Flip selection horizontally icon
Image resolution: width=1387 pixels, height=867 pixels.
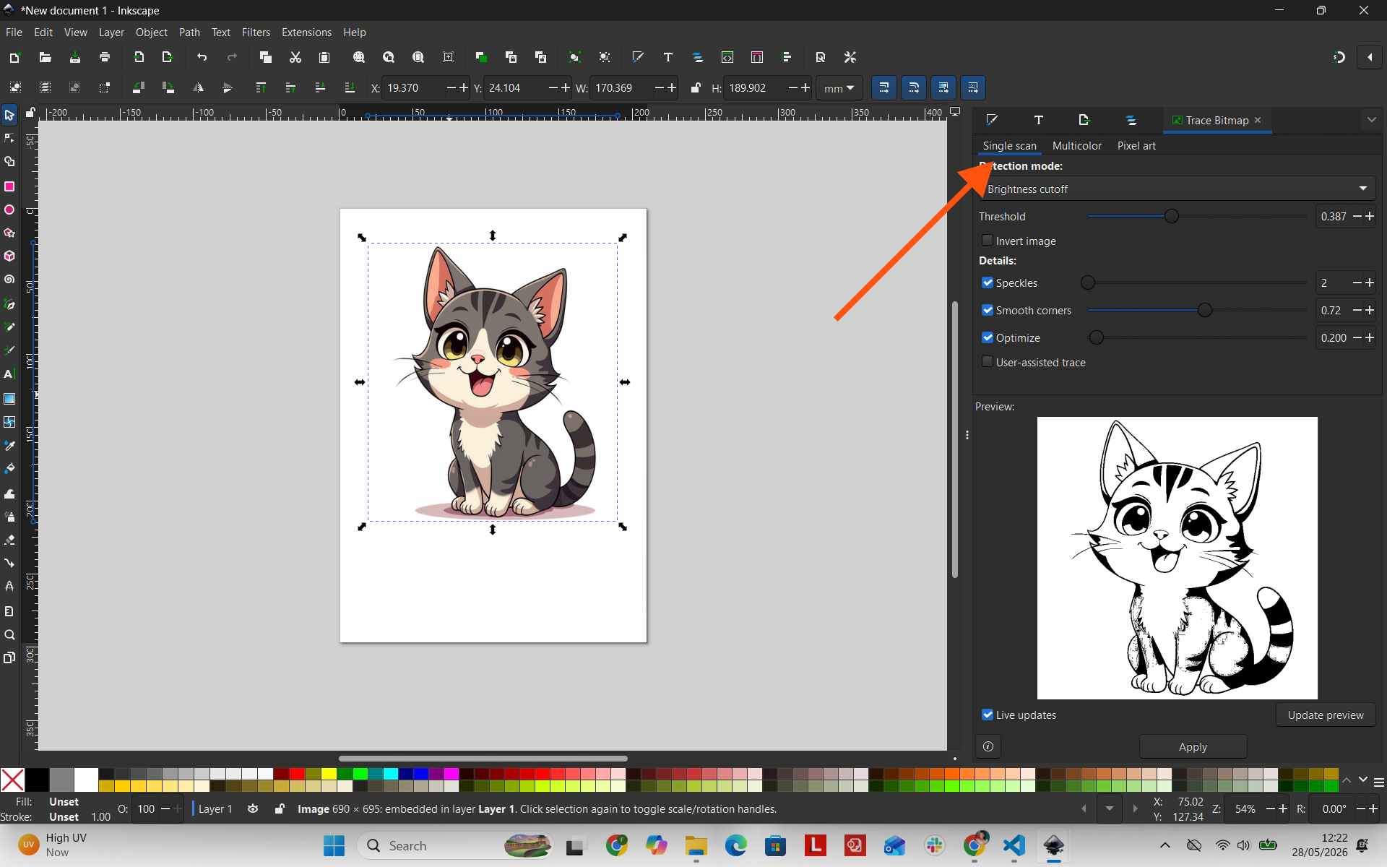pos(198,87)
